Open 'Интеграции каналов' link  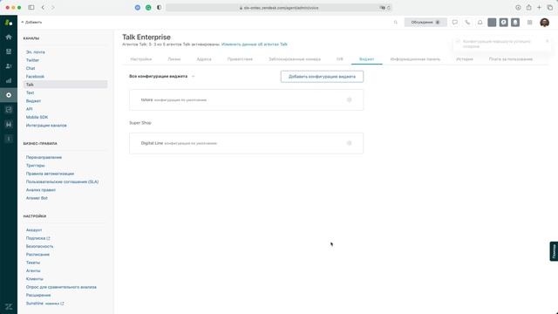46,126
